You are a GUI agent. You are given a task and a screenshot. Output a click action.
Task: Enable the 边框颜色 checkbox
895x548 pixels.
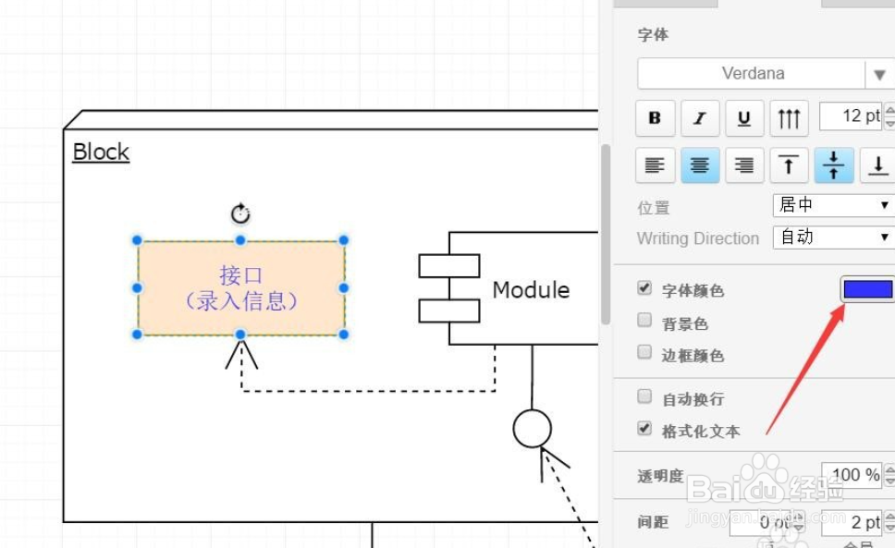click(644, 354)
